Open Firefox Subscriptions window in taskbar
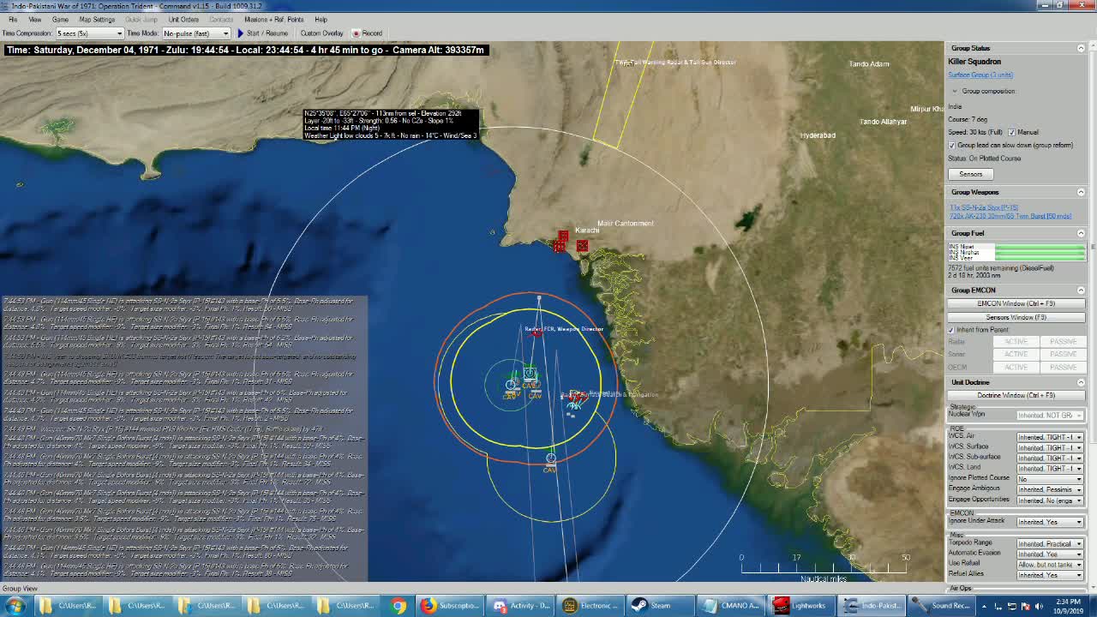The height and width of the screenshot is (617, 1097). pyautogui.click(x=451, y=605)
